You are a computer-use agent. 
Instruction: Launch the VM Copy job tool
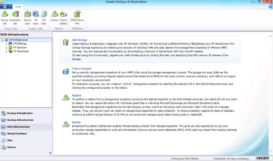(x=36, y=18)
